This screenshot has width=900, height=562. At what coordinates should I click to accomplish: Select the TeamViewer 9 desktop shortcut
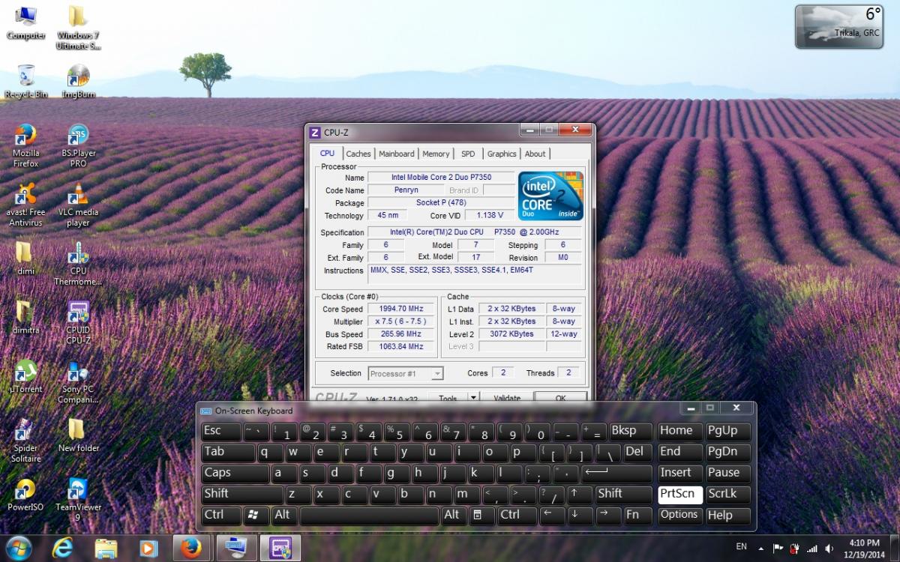pos(78,501)
